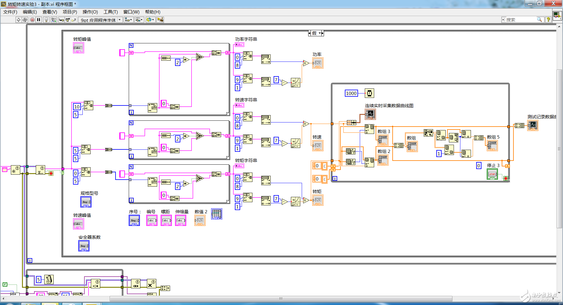Viewport: 563px width, 305px height.
Task: Open the 项目(P) menu
Action: 70,12
